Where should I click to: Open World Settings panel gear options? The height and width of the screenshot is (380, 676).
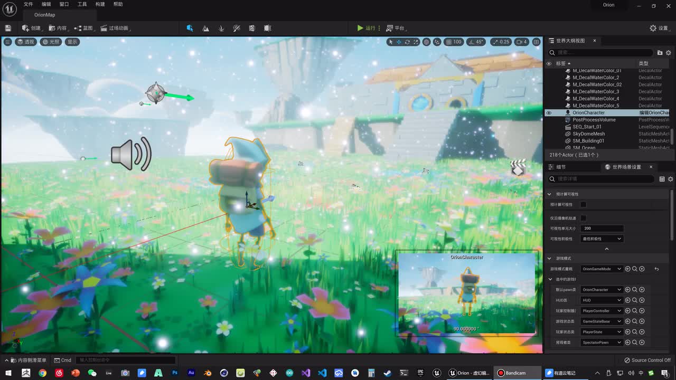pos(670,179)
